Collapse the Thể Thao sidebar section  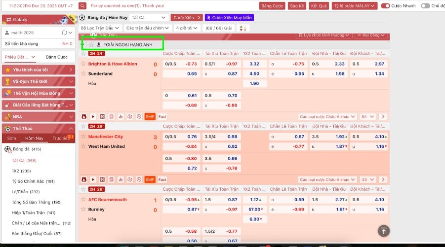(x=39, y=129)
